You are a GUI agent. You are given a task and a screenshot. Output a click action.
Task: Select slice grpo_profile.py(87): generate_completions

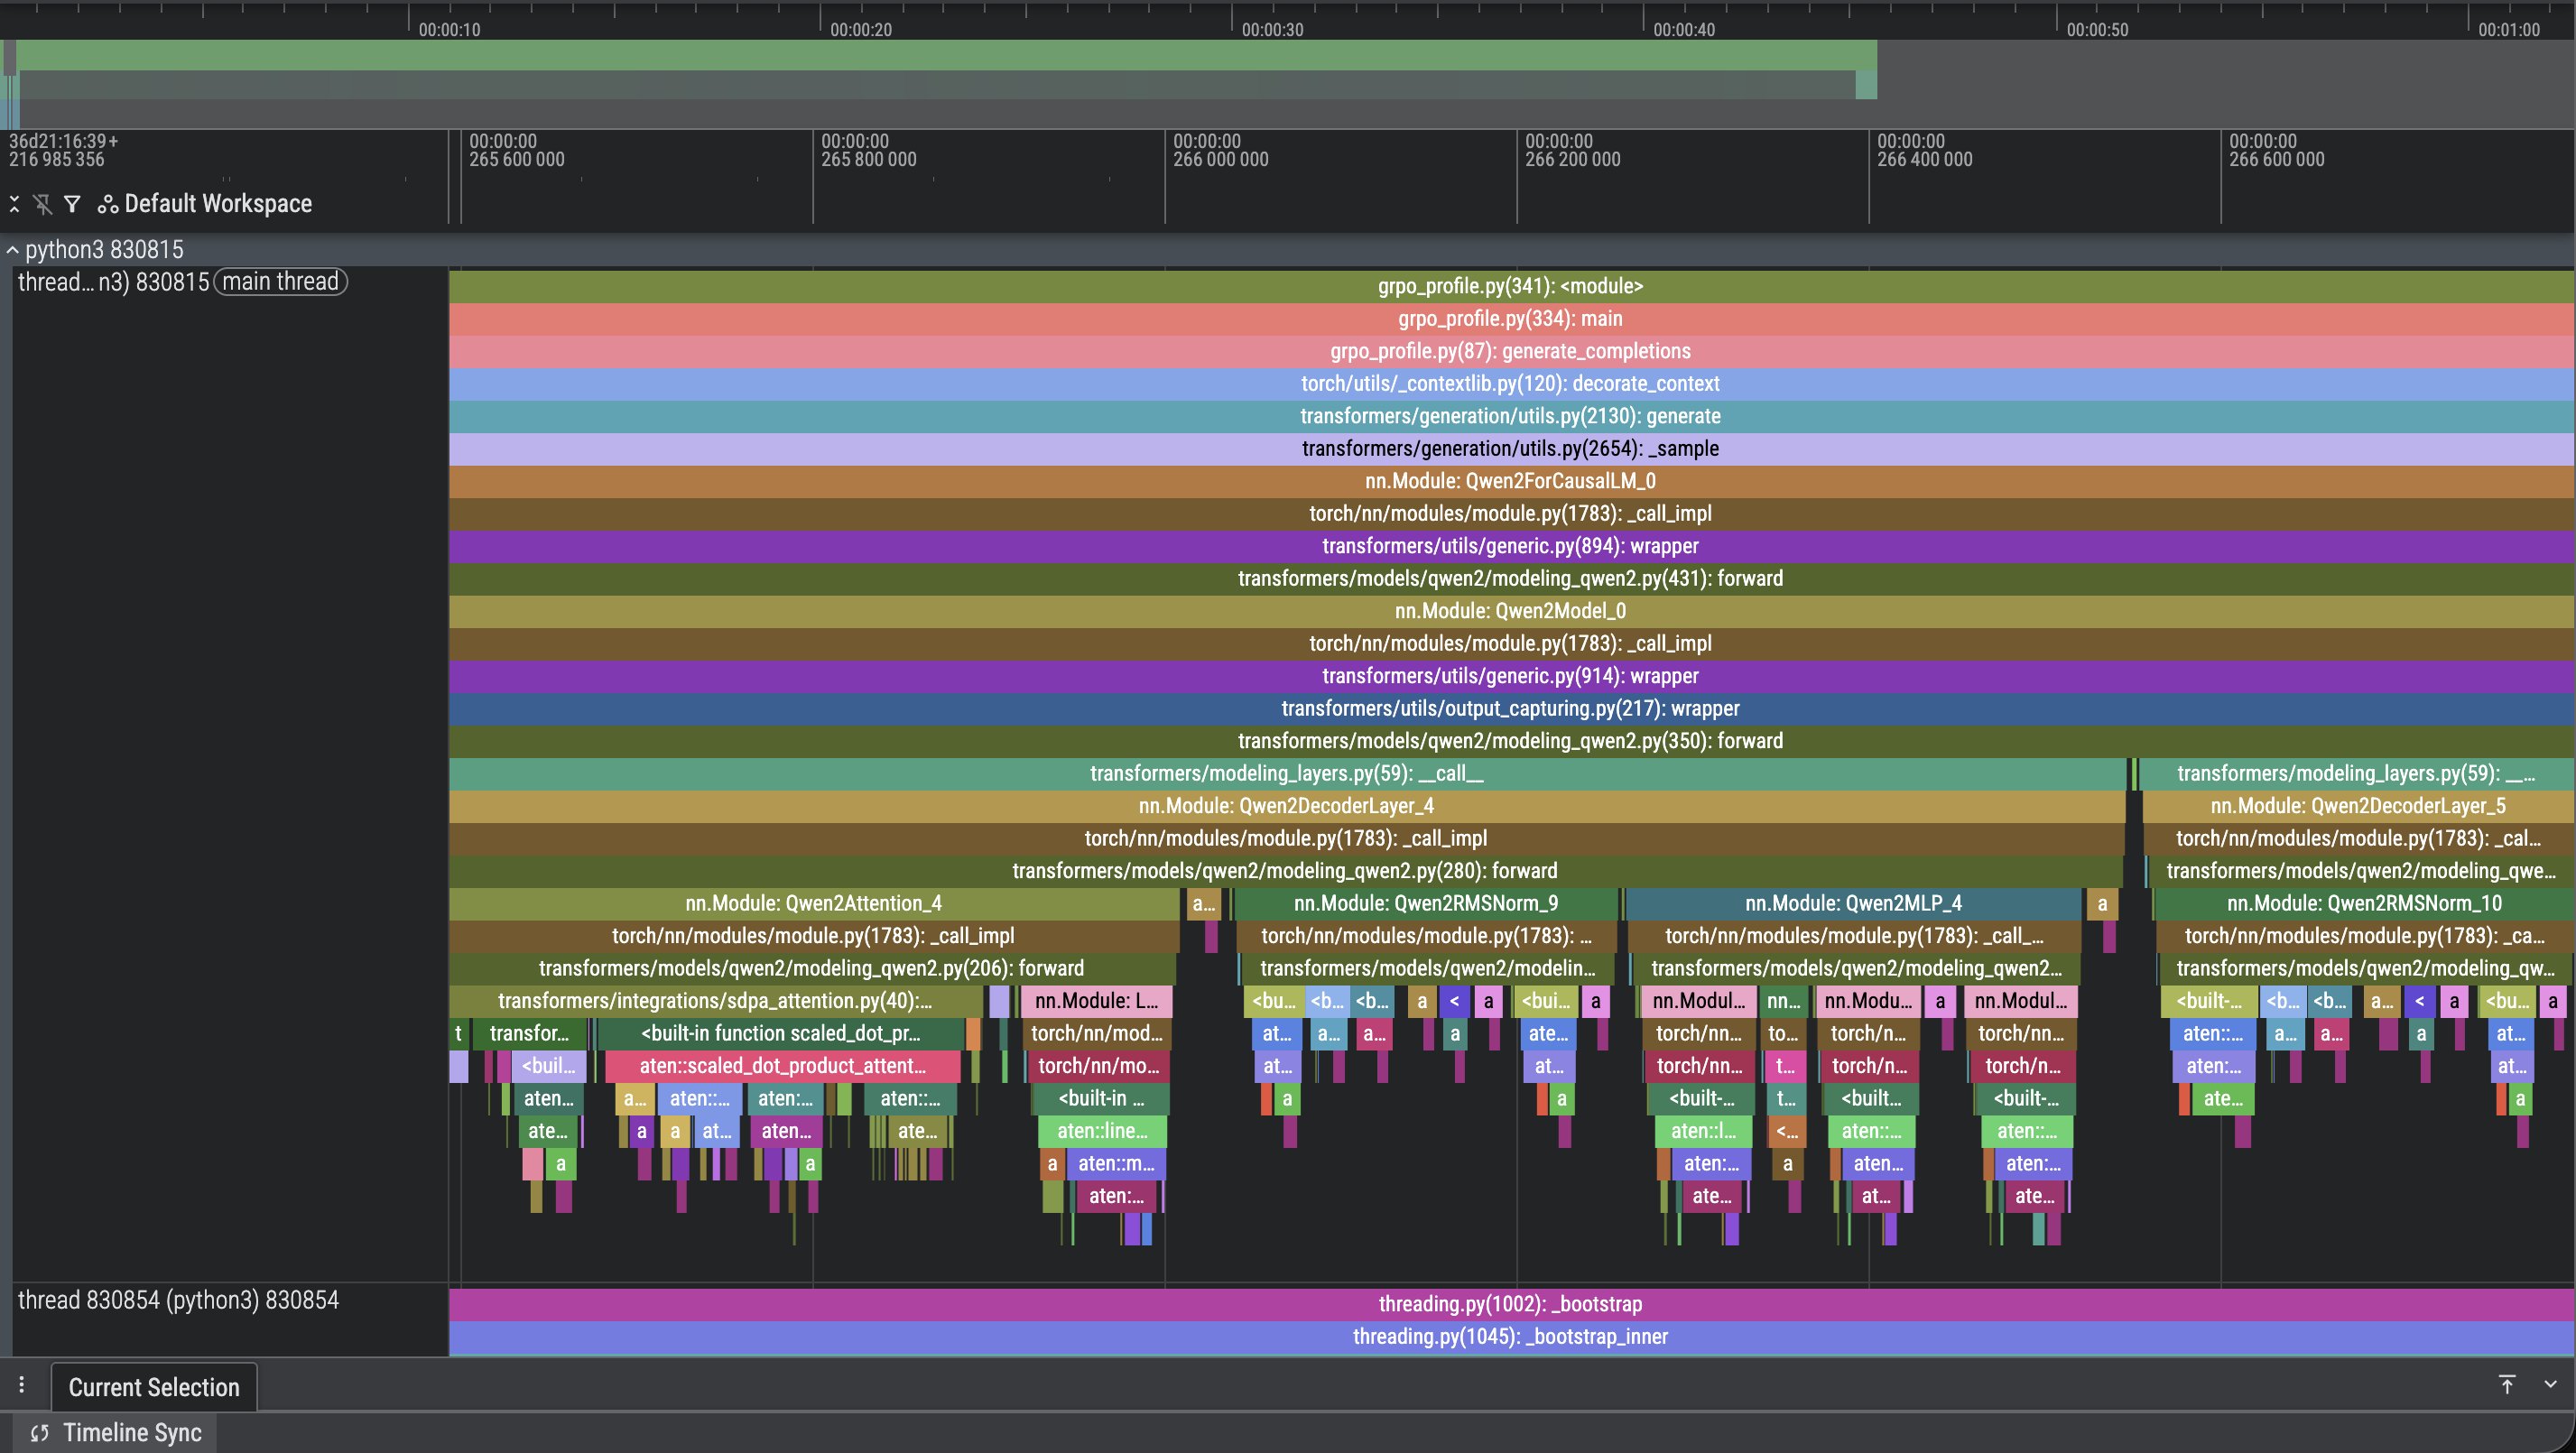pyautogui.click(x=1510, y=351)
